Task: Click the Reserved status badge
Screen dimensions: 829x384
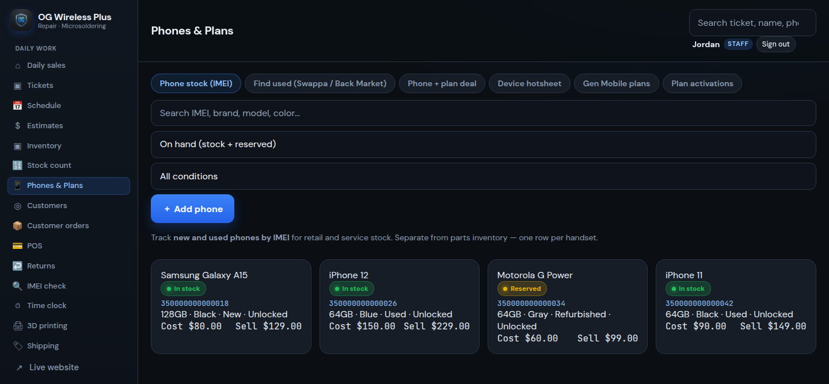Action: (x=522, y=289)
